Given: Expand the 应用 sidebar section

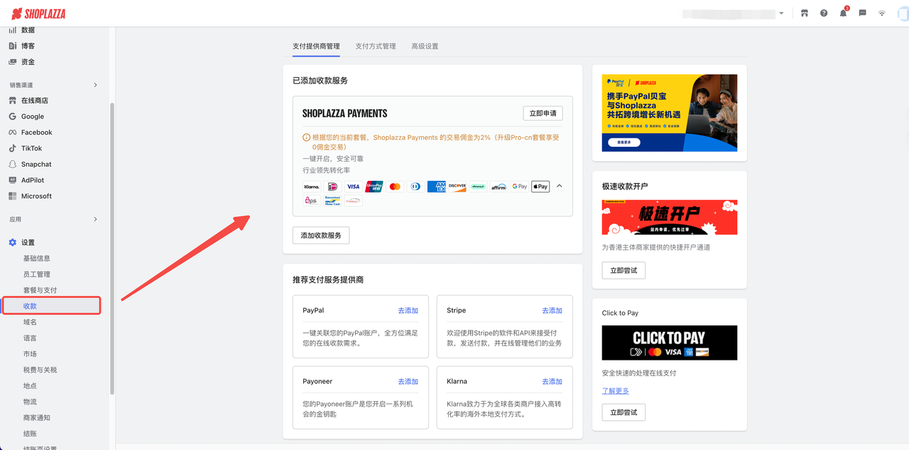Looking at the screenshot, I should [x=95, y=219].
